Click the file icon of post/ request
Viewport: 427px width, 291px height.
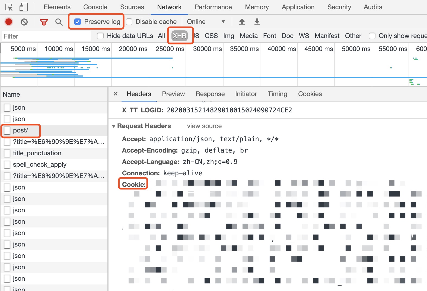click(x=7, y=130)
